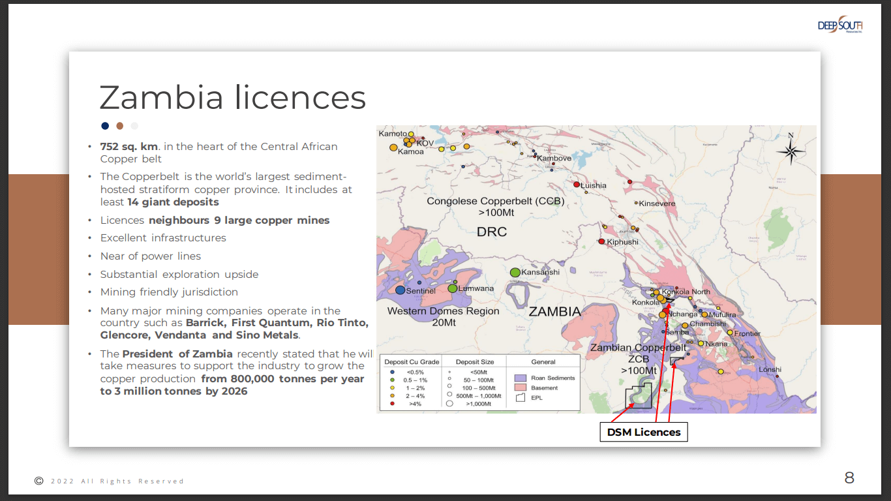
Task: Click the yellow Nkana deposit marker
Action: click(701, 343)
